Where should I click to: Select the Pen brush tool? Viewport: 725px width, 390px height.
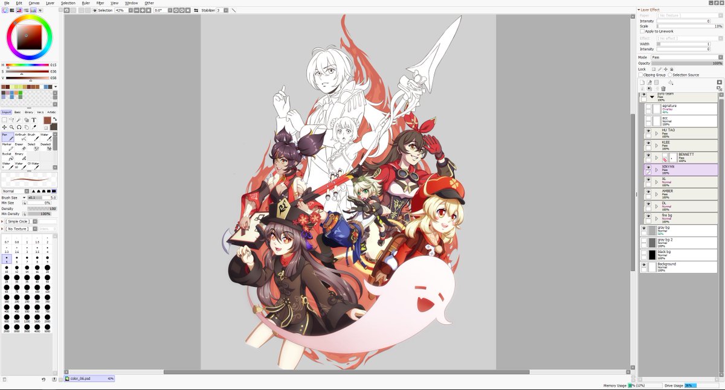(x=8, y=138)
